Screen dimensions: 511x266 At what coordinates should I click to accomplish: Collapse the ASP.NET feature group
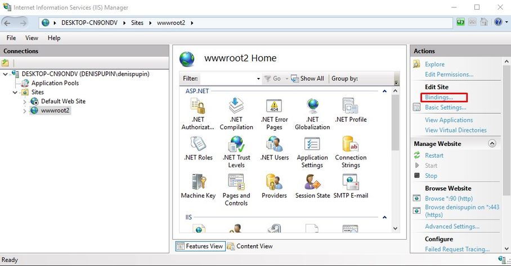click(x=384, y=91)
